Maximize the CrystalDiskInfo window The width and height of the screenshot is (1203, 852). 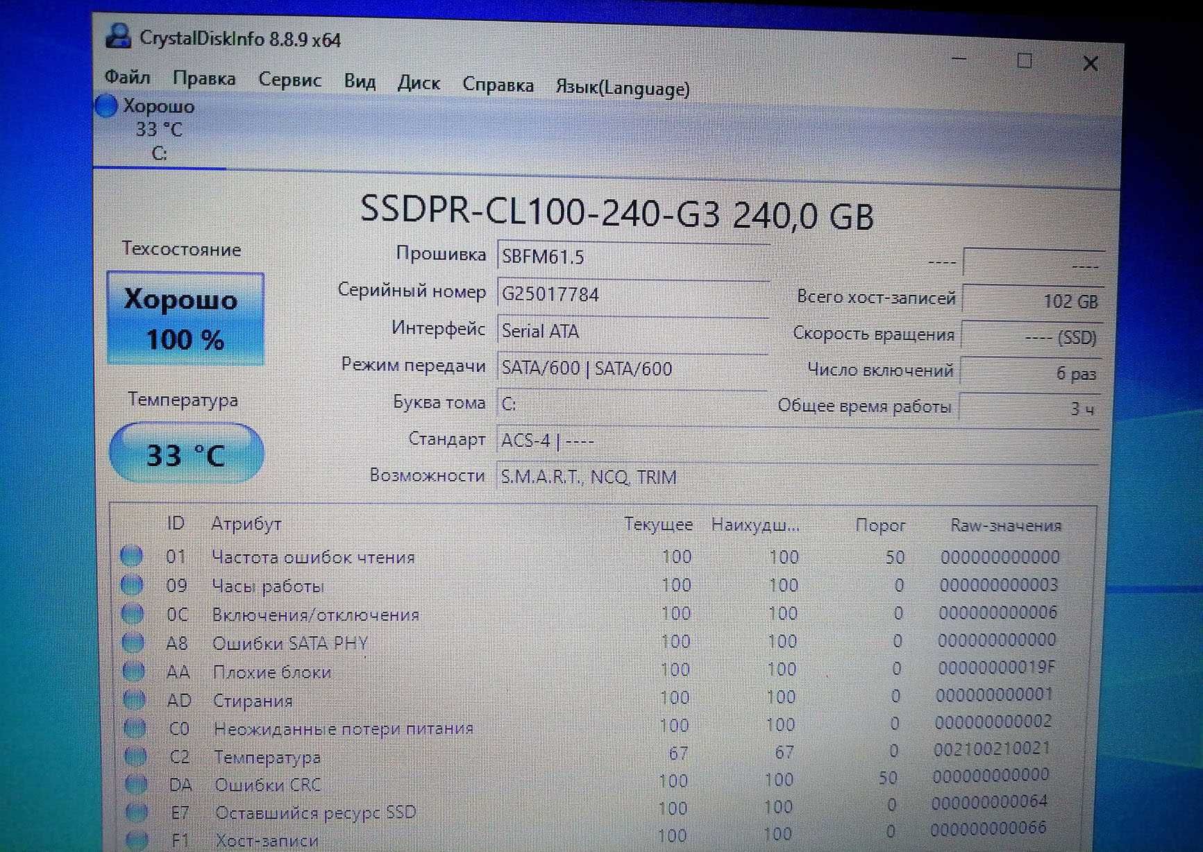(x=1024, y=61)
